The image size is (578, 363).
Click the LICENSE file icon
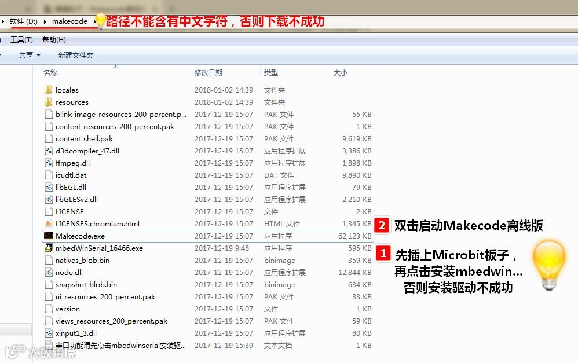tap(49, 211)
